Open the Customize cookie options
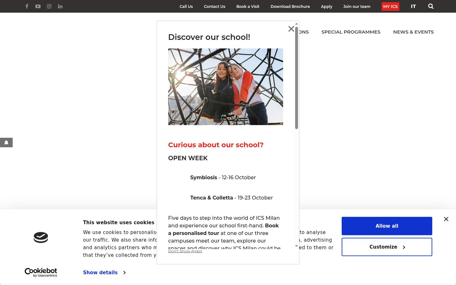 point(387,247)
